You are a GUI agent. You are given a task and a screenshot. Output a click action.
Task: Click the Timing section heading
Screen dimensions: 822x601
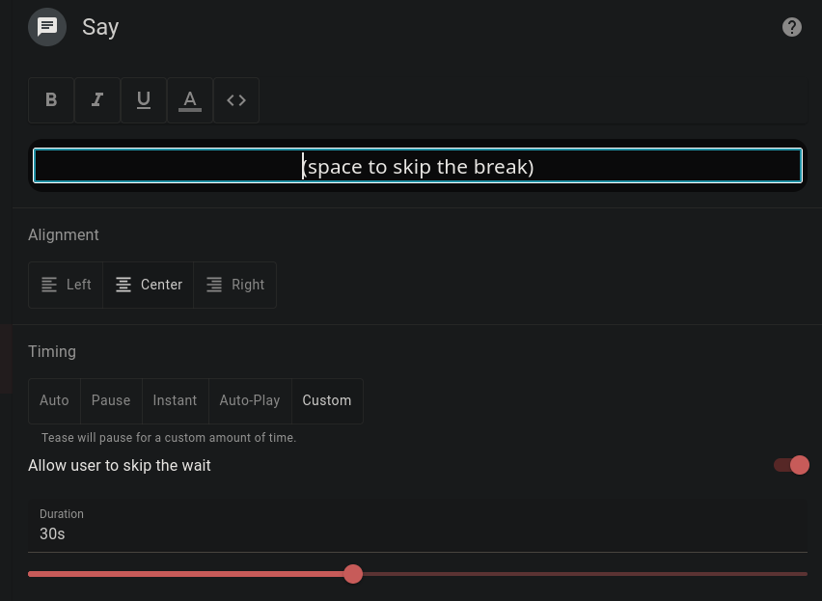(x=52, y=351)
